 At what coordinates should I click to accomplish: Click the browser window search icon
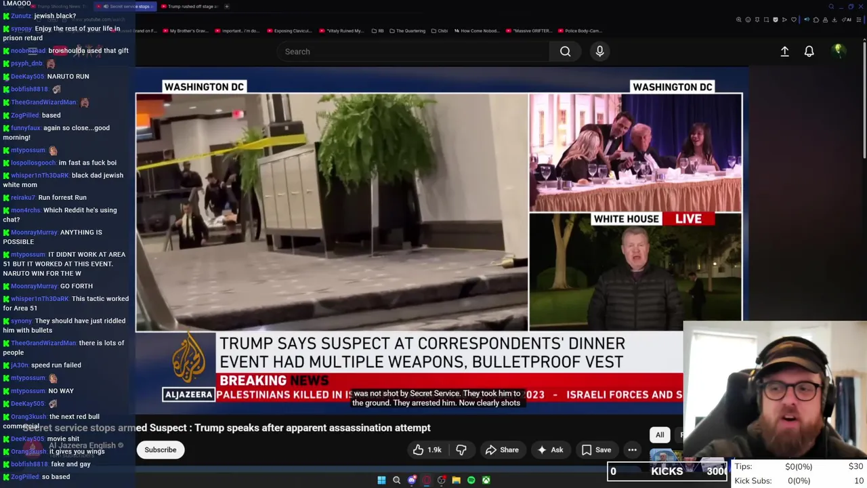[x=831, y=7]
